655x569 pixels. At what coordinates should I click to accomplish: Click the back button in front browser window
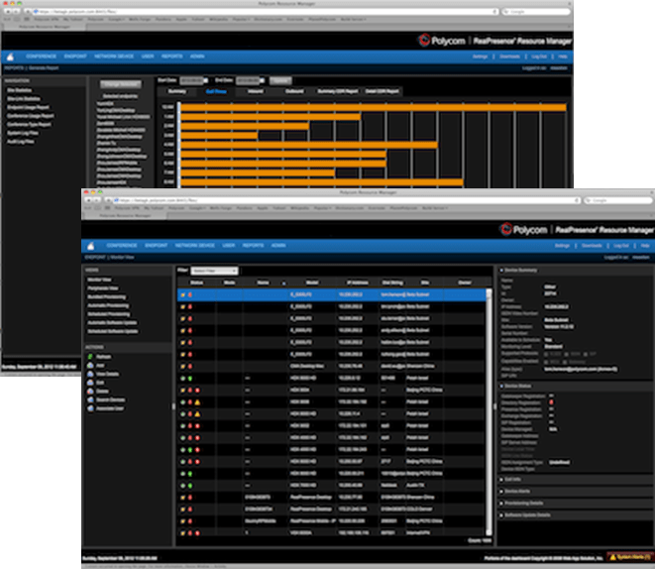(x=89, y=200)
